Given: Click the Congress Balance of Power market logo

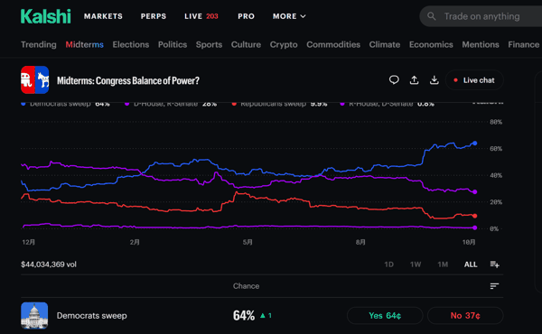Looking at the screenshot, I should (x=35, y=79).
